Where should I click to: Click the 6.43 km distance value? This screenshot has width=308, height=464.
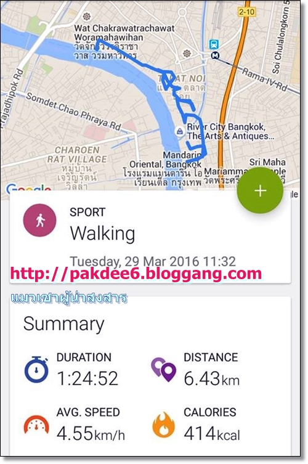[211, 378]
